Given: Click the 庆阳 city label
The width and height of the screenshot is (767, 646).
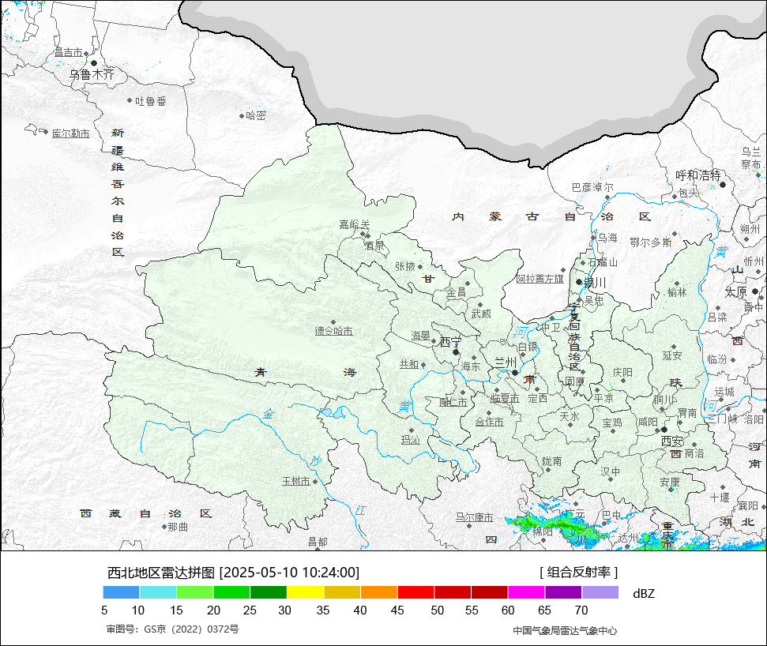Looking at the screenshot, I should (x=622, y=373).
